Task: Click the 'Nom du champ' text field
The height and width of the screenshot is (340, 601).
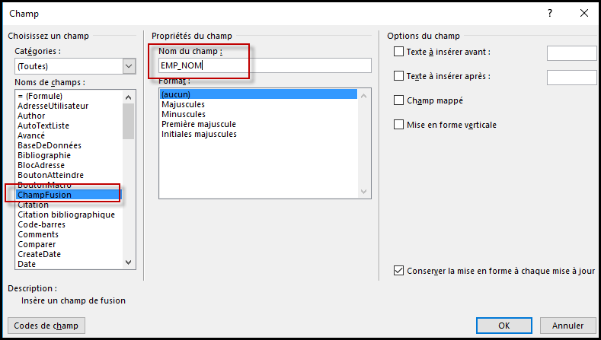Action: [264, 65]
